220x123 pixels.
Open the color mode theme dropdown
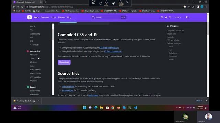pos(188,17)
